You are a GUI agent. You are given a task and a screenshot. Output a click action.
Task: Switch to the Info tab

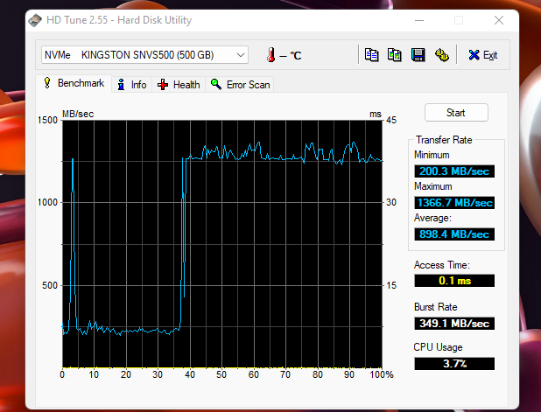[x=131, y=85]
